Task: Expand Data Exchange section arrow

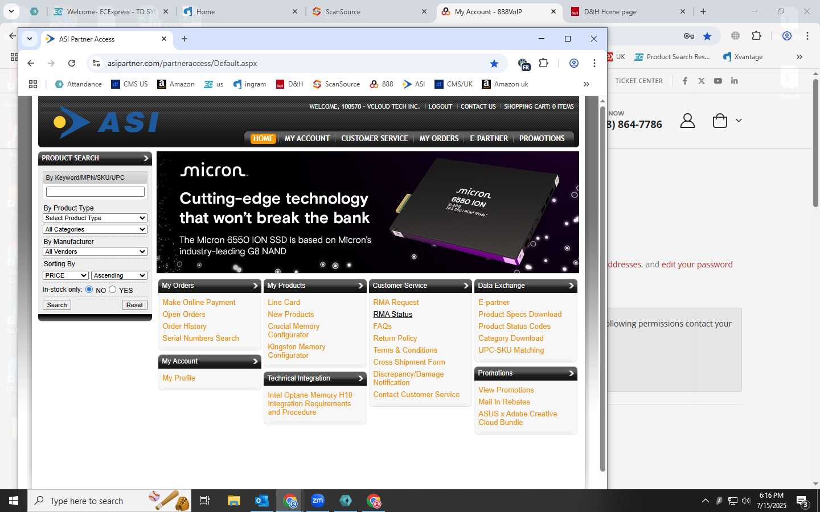Action: 571,286
